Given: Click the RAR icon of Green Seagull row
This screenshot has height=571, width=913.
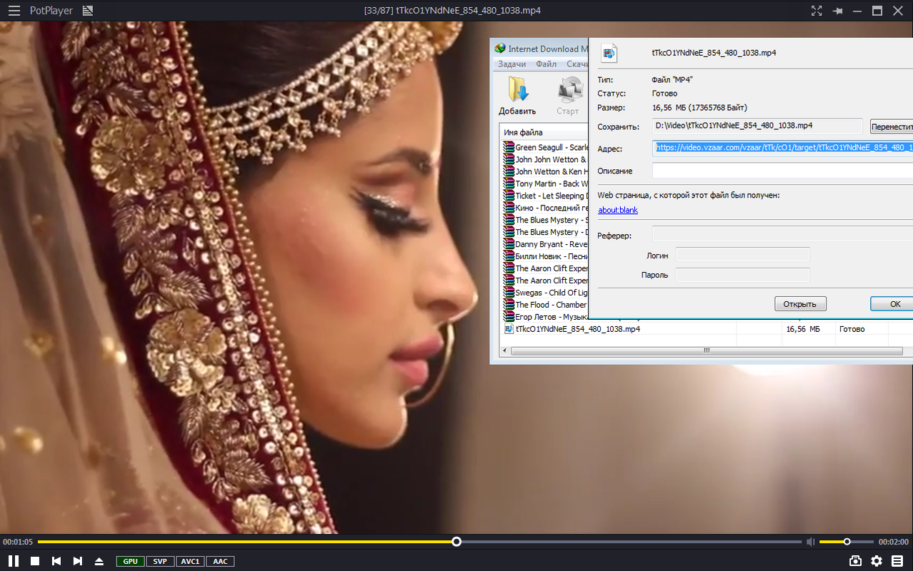Looking at the screenshot, I should point(509,148).
